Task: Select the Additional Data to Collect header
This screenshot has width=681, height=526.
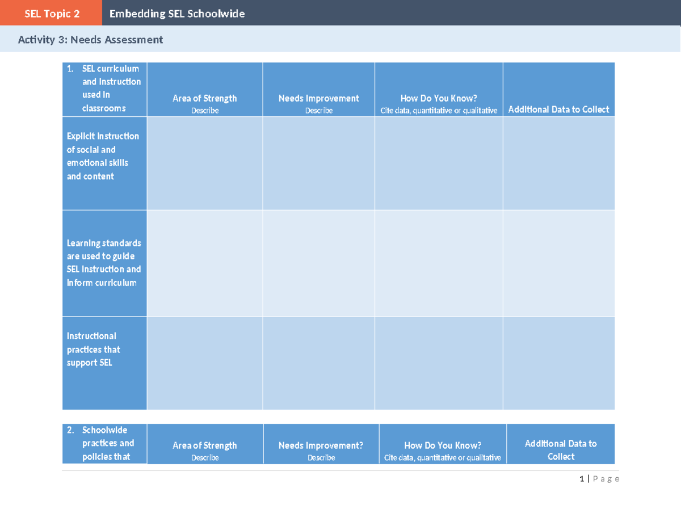Action: 559,110
